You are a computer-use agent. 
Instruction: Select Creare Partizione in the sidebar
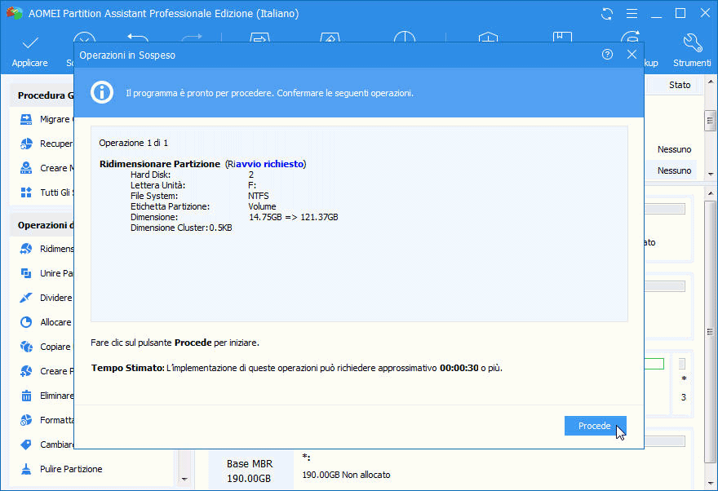pos(46,371)
